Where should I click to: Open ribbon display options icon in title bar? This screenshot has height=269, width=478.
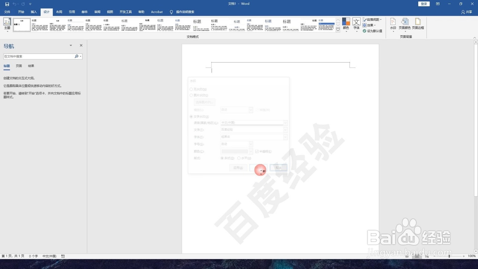click(438, 4)
